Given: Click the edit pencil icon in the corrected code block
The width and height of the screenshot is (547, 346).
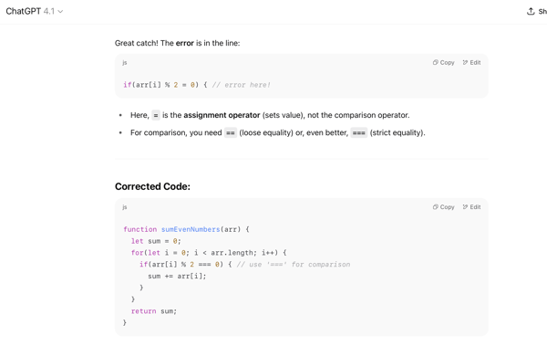Looking at the screenshot, I should 465,207.
